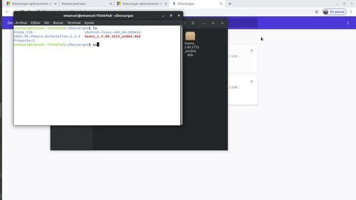356x200 pixels.
Task: Maximize the file manager window
Action: pos(213,23)
